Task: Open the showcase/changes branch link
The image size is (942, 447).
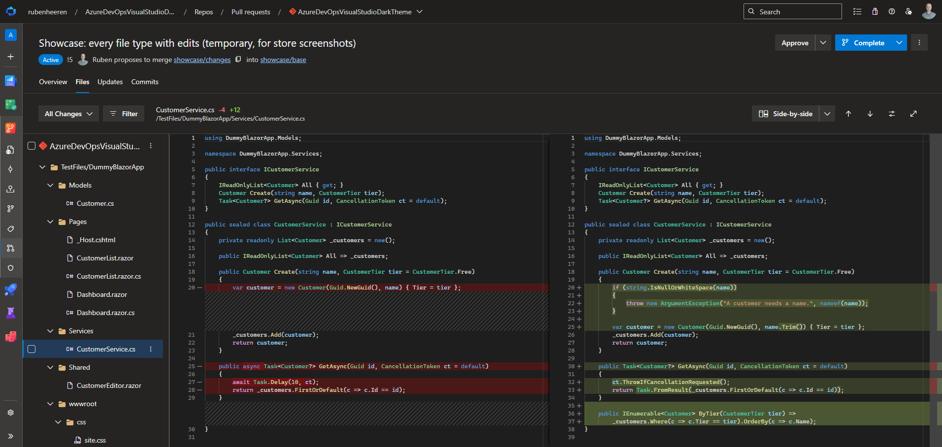Action: (x=202, y=60)
